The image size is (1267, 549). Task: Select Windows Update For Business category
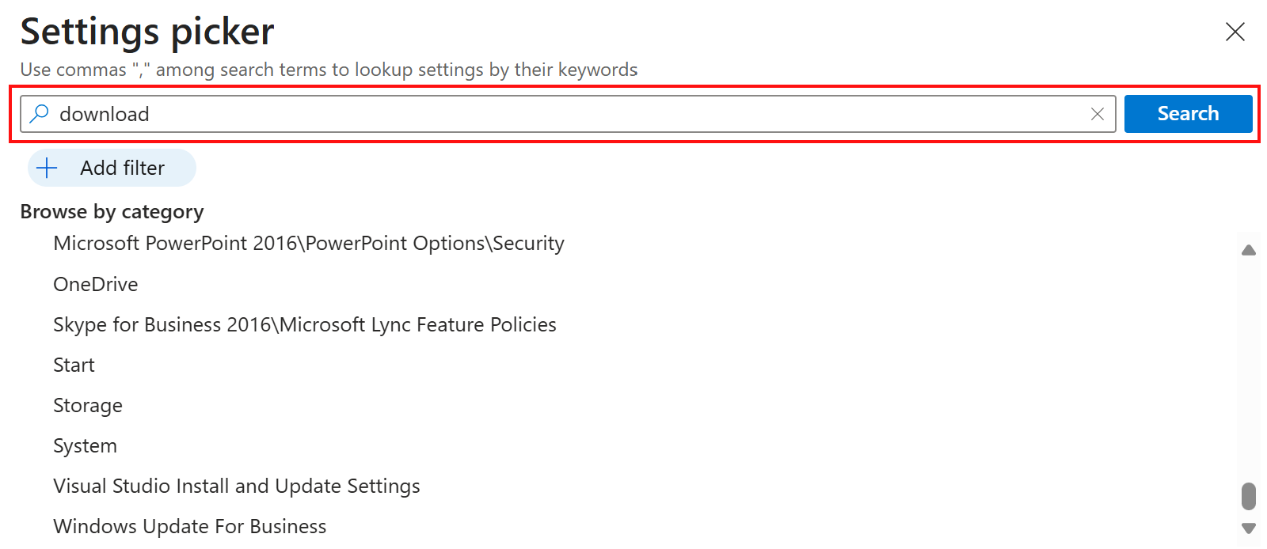(x=189, y=526)
